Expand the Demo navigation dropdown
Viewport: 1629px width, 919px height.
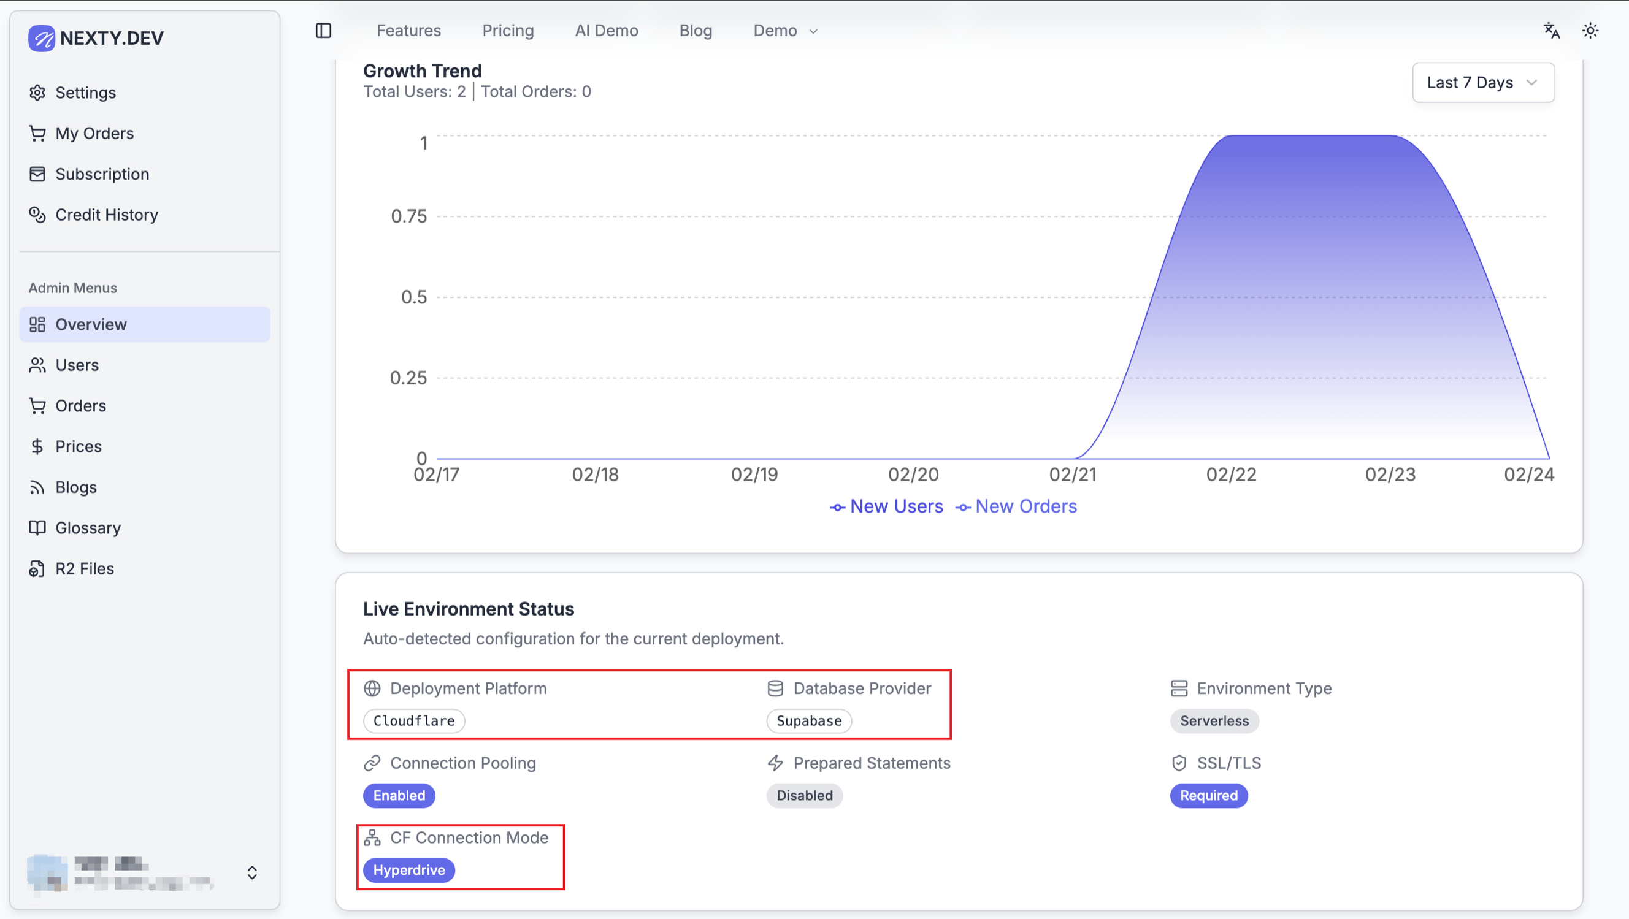(x=785, y=30)
